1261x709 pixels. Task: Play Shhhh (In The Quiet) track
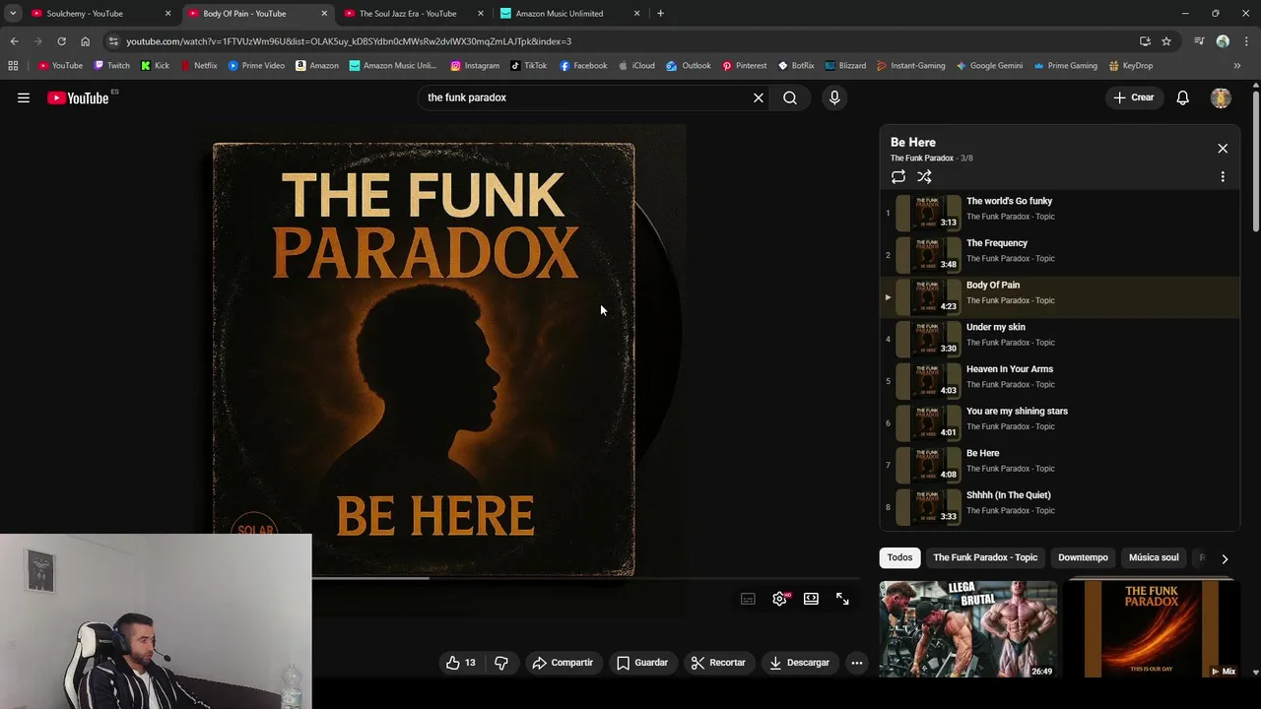(1059, 506)
